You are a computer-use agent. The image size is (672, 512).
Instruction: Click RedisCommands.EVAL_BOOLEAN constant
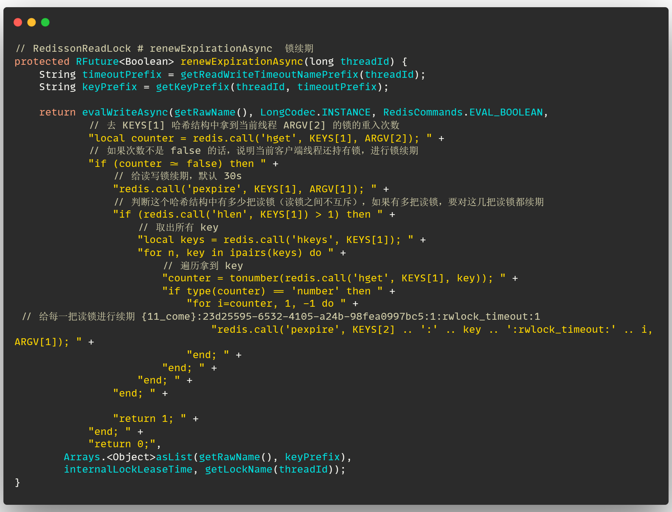(x=463, y=112)
